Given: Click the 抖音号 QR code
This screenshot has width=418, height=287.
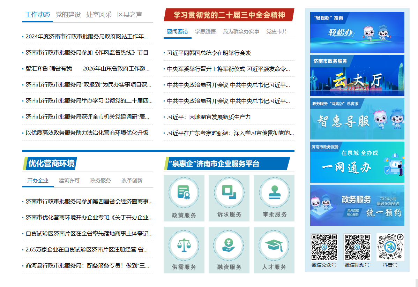Looking at the screenshot, I should pos(390,247).
